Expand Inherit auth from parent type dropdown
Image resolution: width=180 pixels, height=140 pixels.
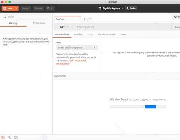(x=77, y=47)
